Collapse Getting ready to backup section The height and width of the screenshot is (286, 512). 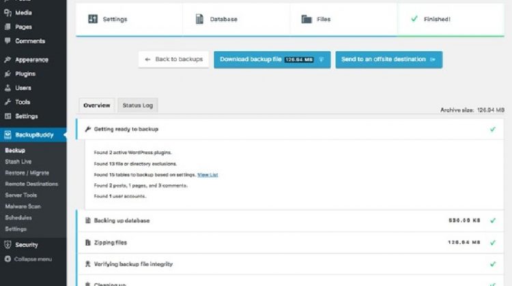pos(290,129)
